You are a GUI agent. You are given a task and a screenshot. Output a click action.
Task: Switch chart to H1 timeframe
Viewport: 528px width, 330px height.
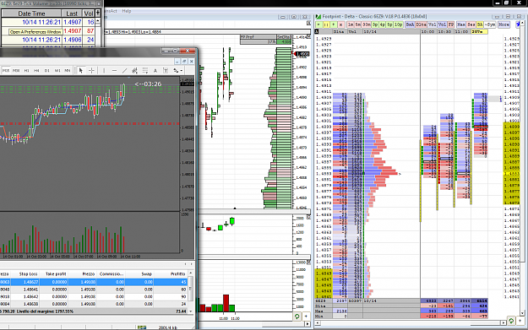(26, 70)
